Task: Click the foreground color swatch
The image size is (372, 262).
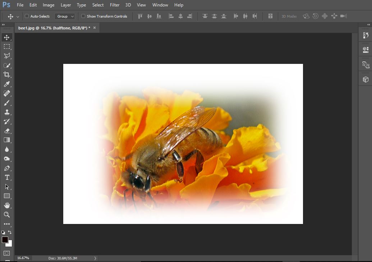Action: (5, 240)
